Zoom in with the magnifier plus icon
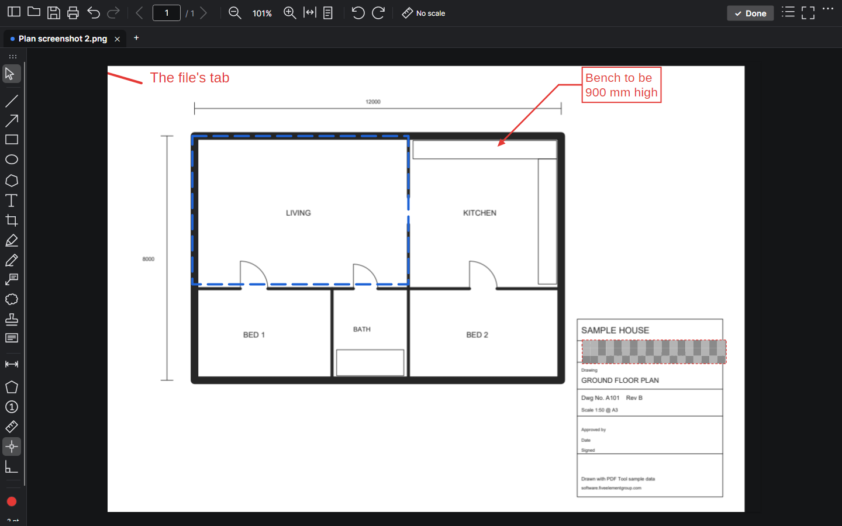The height and width of the screenshot is (526, 842). [x=290, y=13]
